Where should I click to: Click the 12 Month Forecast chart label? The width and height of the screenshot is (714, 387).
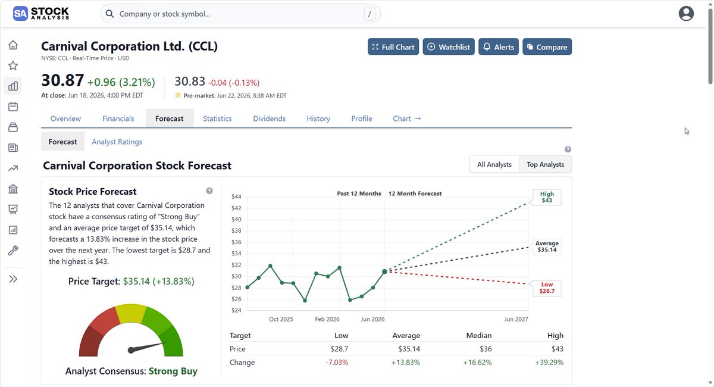pos(415,193)
